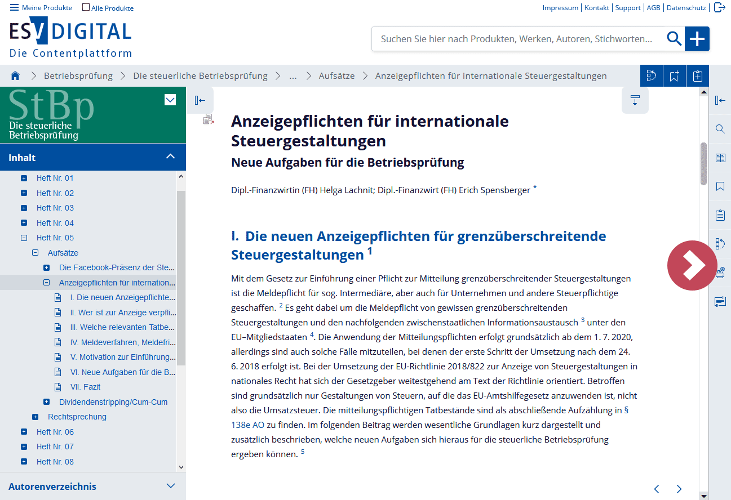Viewport: 731px width, 500px height.
Task: Select 'III. Welche relevanten Tatbe...' entry
Action: point(123,327)
